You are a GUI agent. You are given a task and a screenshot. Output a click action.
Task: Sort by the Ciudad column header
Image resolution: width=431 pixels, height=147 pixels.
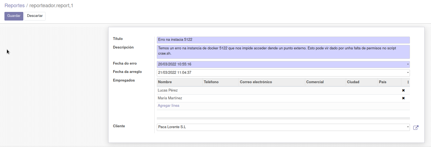click(362, 82)
